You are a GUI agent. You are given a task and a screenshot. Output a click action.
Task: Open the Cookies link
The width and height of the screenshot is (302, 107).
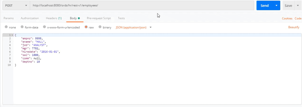(x=287, y=18)
